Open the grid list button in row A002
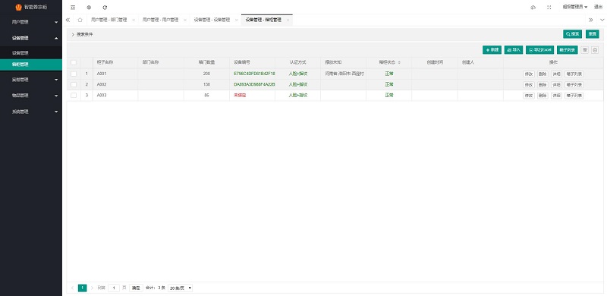607x296 pixels. [x=574, y=85]
